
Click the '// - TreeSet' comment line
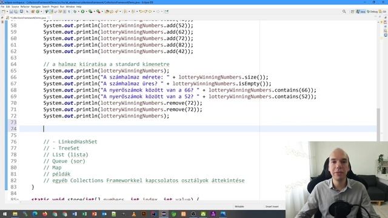coord(61,148)
